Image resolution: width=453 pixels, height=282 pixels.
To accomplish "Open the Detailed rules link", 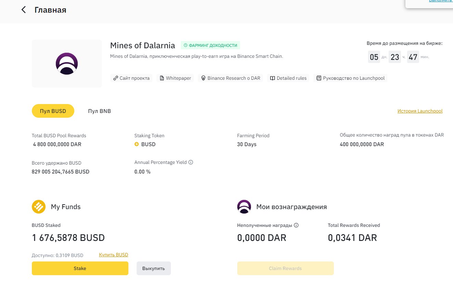I will point(288,78).
